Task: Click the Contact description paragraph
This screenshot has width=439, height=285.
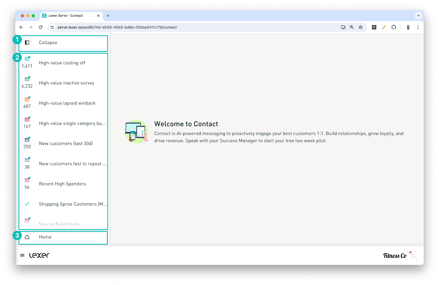Action: tap(279, 137)
